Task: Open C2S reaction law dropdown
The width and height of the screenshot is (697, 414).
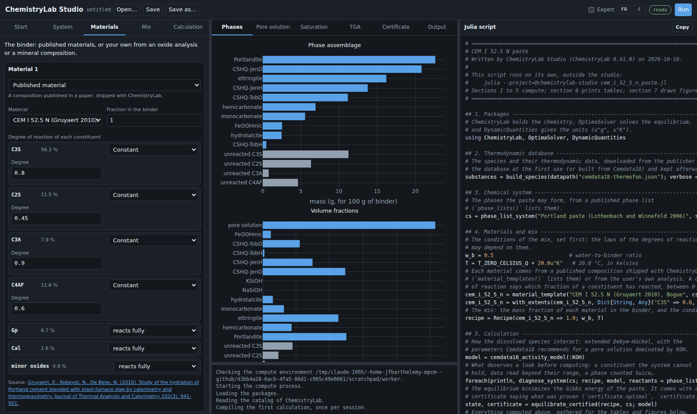Action: coord(153,195)
